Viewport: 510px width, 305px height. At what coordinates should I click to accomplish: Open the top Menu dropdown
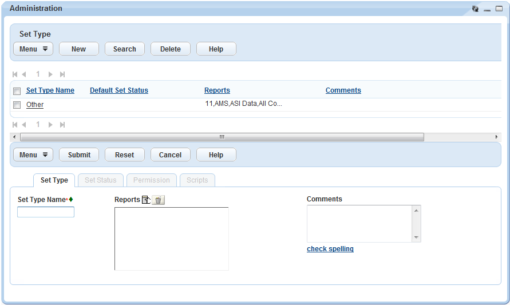point(33,49)
